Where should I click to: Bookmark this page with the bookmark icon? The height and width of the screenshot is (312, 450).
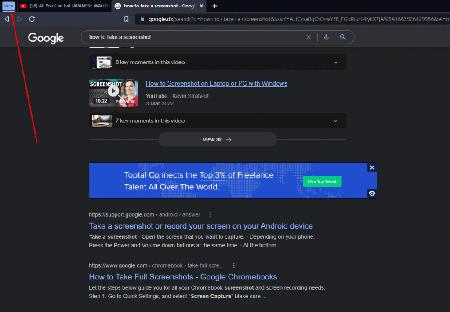click(x=126, y=19)
